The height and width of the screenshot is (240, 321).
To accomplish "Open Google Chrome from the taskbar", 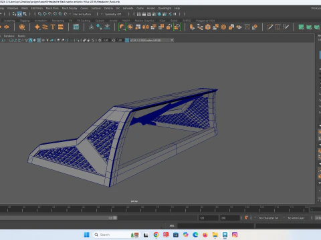I will coord(156,235).
